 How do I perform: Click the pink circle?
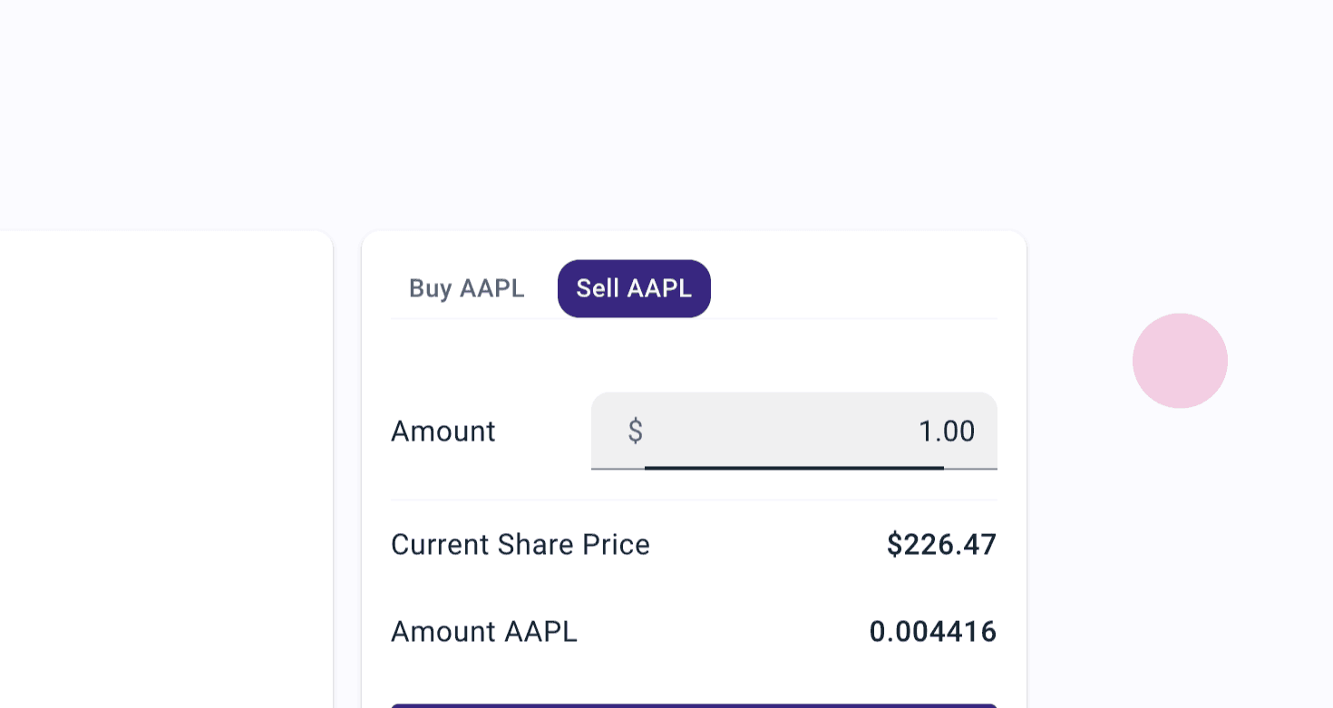pos(1180,361)
